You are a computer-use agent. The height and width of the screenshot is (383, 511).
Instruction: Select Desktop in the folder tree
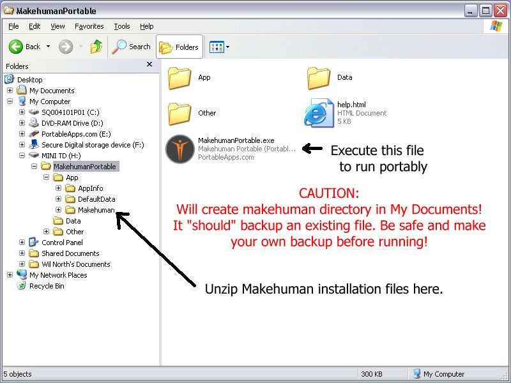pyautogui.click(x=29, y=80)
